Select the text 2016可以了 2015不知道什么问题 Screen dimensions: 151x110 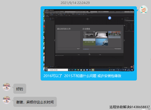[70, 76]
